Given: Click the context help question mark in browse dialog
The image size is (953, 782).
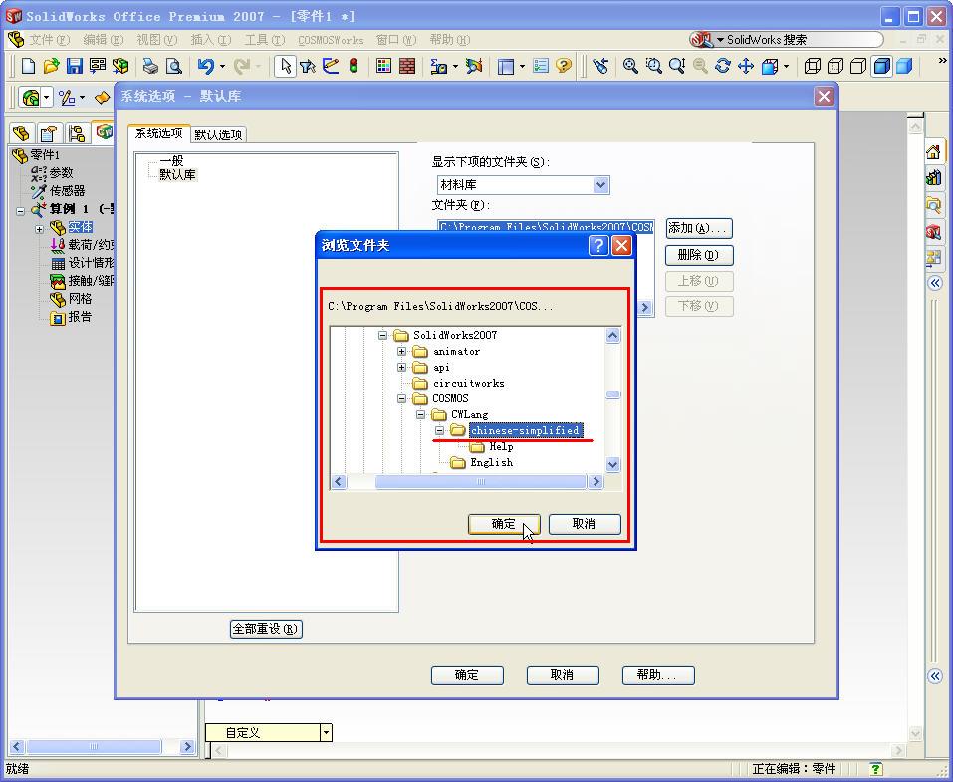Looking at the screenshot, I should [x=598, y=246].
